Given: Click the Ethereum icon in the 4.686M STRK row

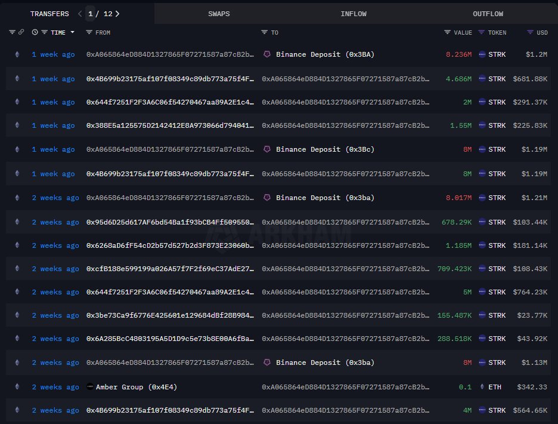Looking at the screenshot, I should point(17,78).
